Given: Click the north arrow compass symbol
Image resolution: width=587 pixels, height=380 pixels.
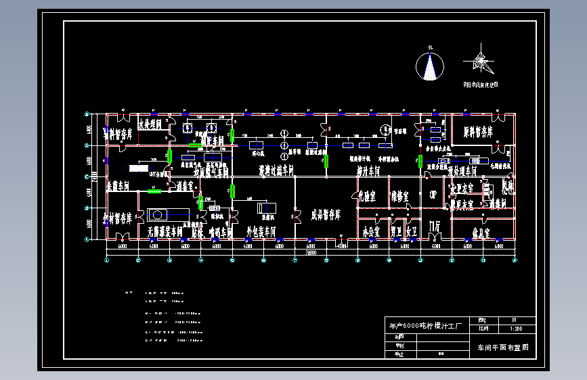Looking at the screenshot, I should point(430,66).
